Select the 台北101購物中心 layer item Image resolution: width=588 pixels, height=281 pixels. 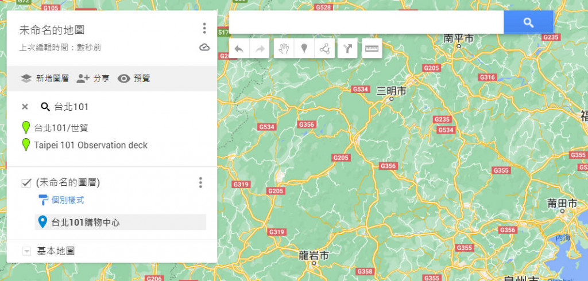pyautogui.click(x=121, y=222)
